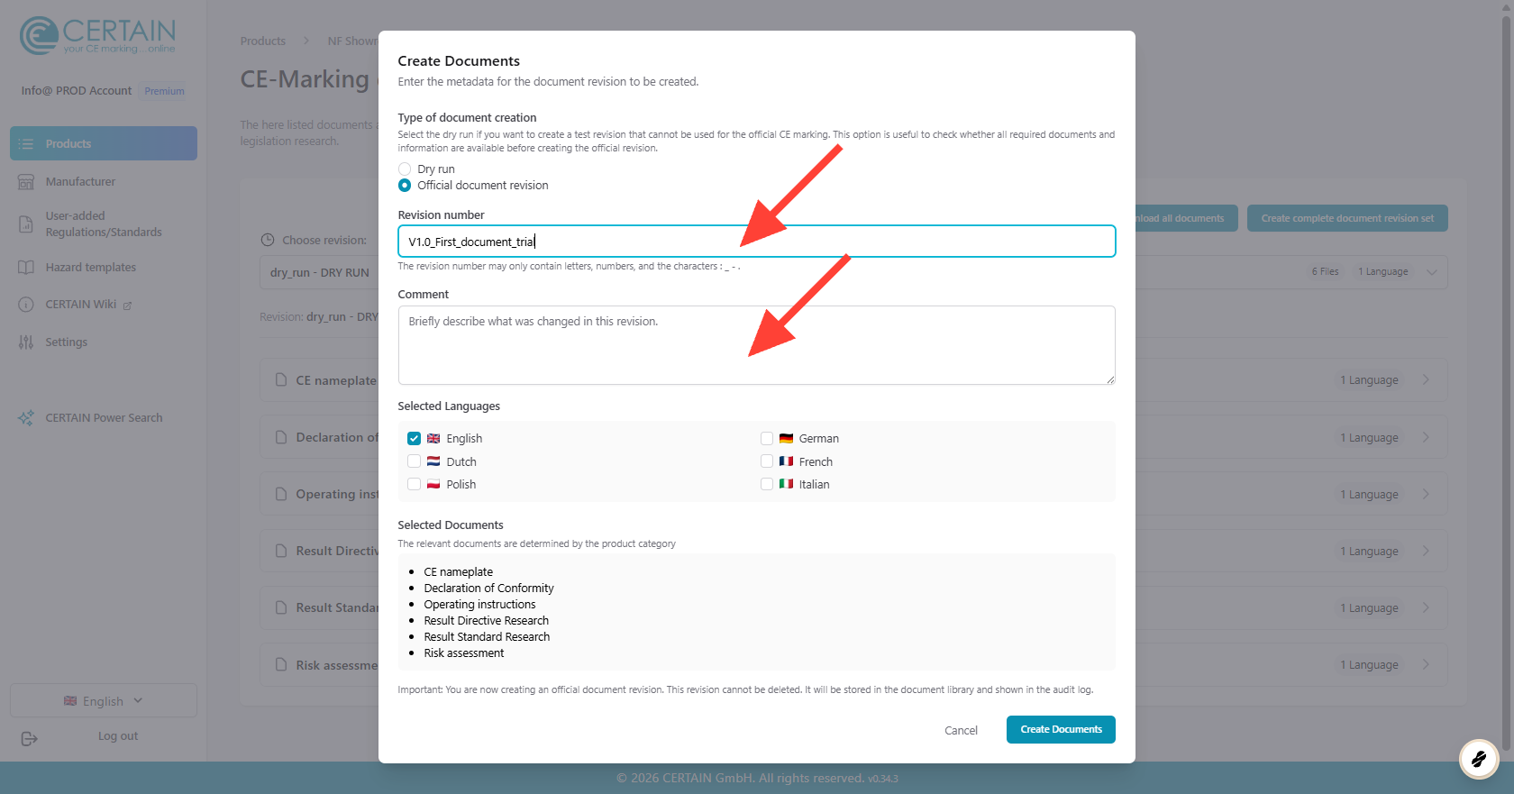Image resolution: width=1514 pixels, height=794 pixels.
Task: Expand the revision dropdown chevron near 1 Language
Action: [x=1431, y=272]
